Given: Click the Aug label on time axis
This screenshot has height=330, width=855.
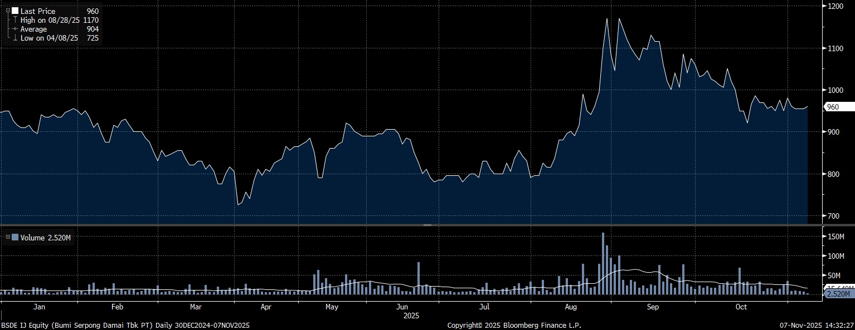Looking at the screenshot, I should coord(570,307).
